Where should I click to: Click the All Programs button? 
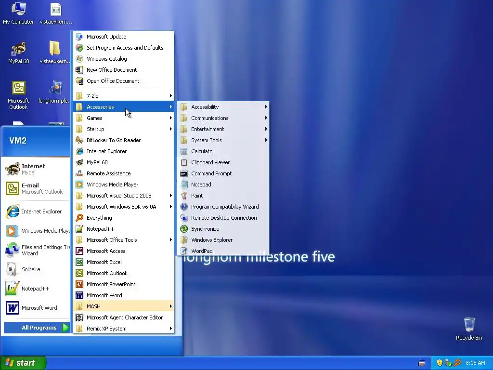pyautogui.click(x=37, y=328)
